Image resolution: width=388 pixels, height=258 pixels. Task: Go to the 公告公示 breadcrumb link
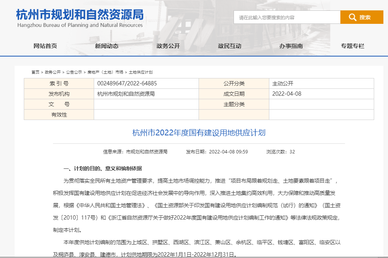pos(74,72)
